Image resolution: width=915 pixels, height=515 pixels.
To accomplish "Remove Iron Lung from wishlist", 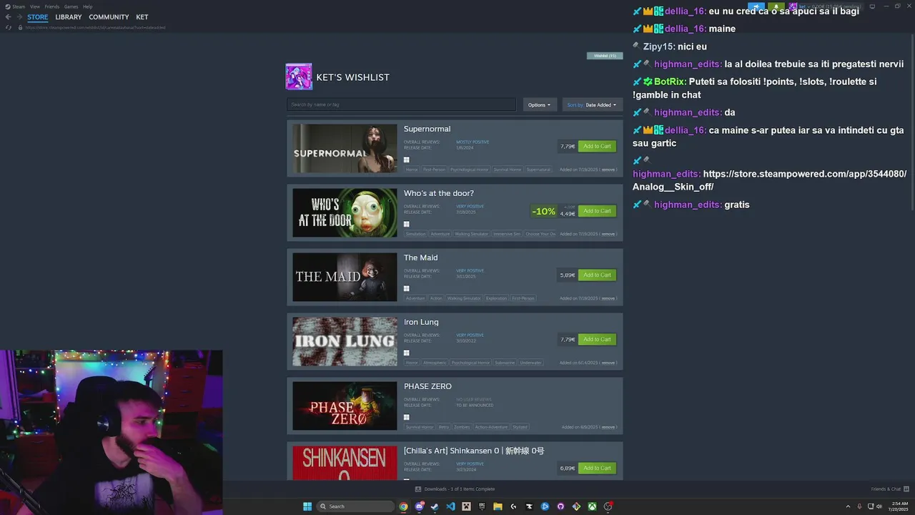I will coord(608,363).
